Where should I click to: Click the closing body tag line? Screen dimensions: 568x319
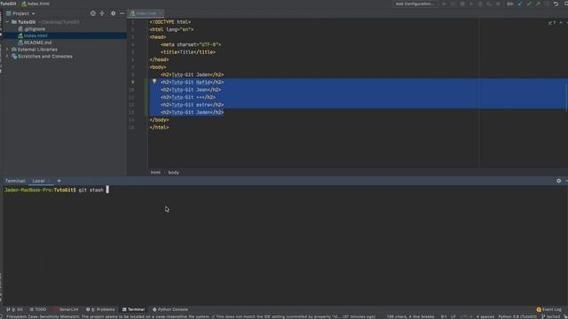(159, 120)
